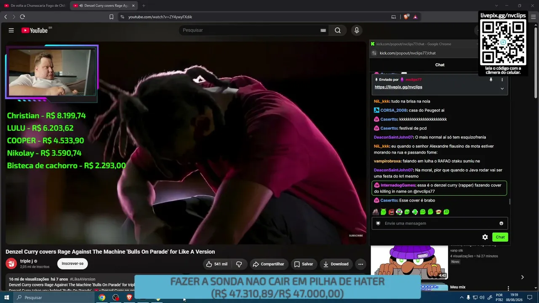539x303 pixels.
Task: Click the SUBSCRIBE watermark on the video
Action: click(x=356, y=236)
